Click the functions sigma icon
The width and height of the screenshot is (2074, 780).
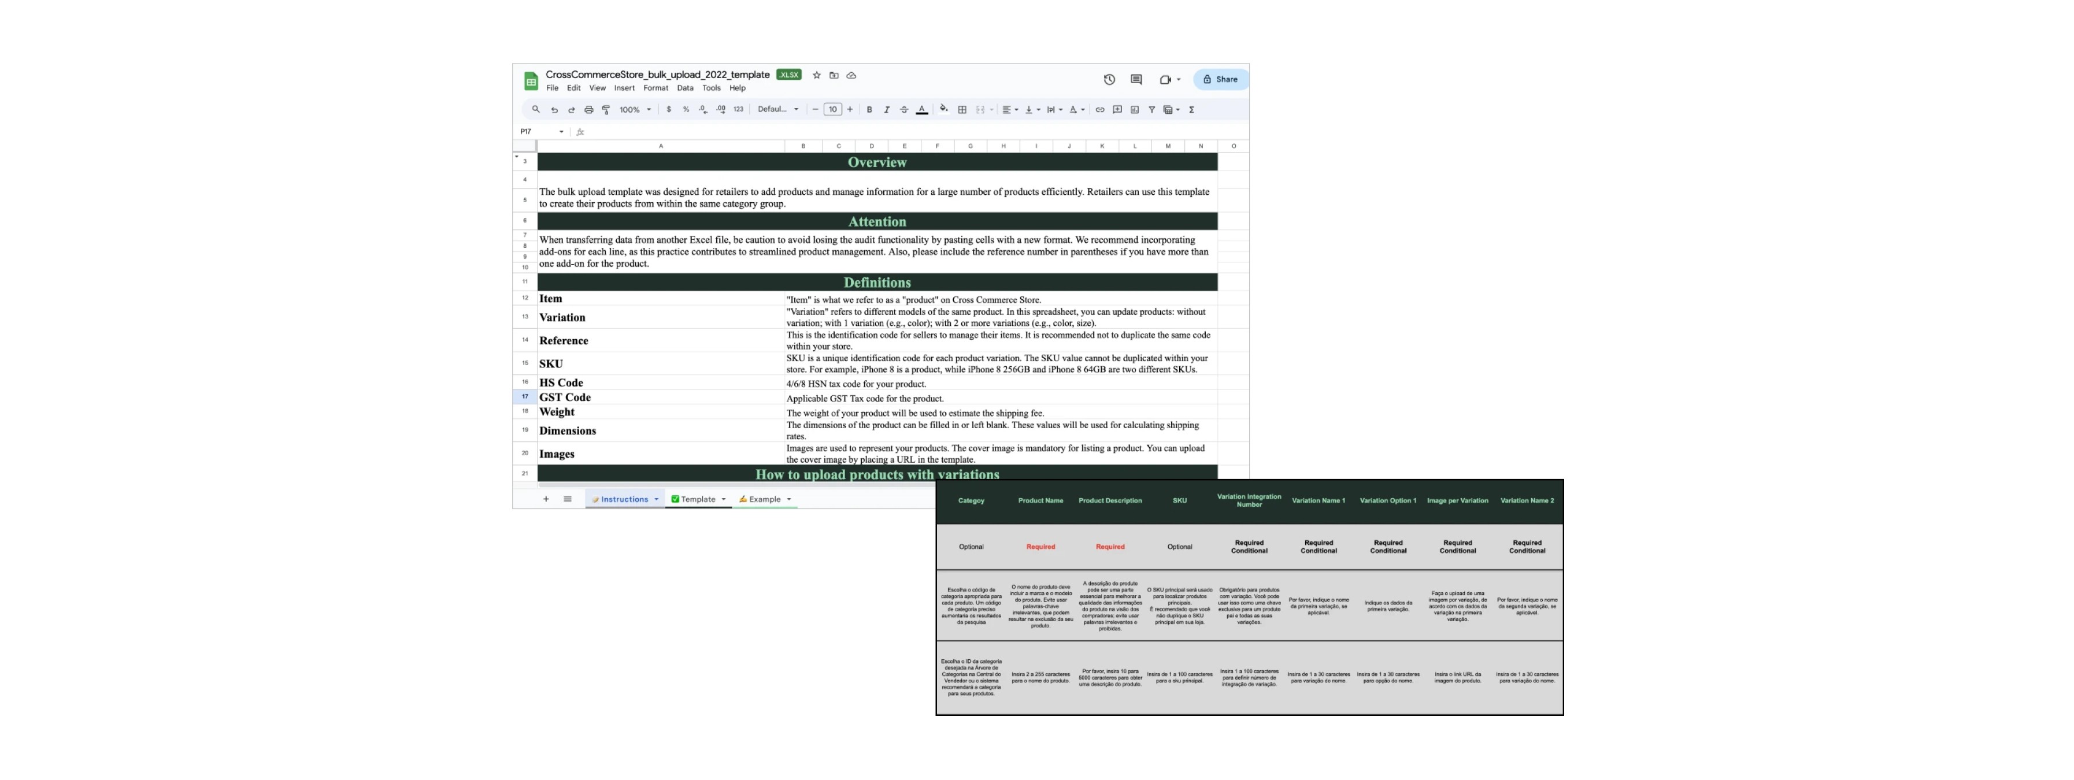pyautogui.click(x=1191, y=109)
